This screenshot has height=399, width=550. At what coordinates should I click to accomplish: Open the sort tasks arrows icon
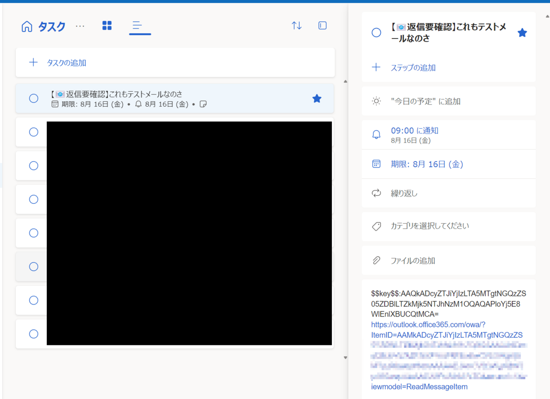click(297, 26)
